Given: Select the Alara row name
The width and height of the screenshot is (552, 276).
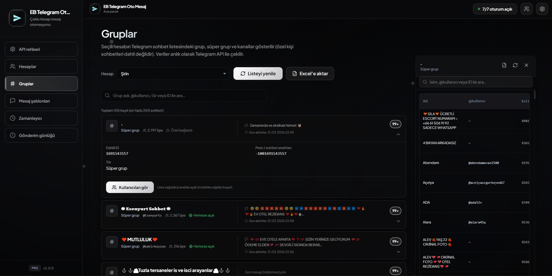Looking at the screenshot, I should coord(427,222).
